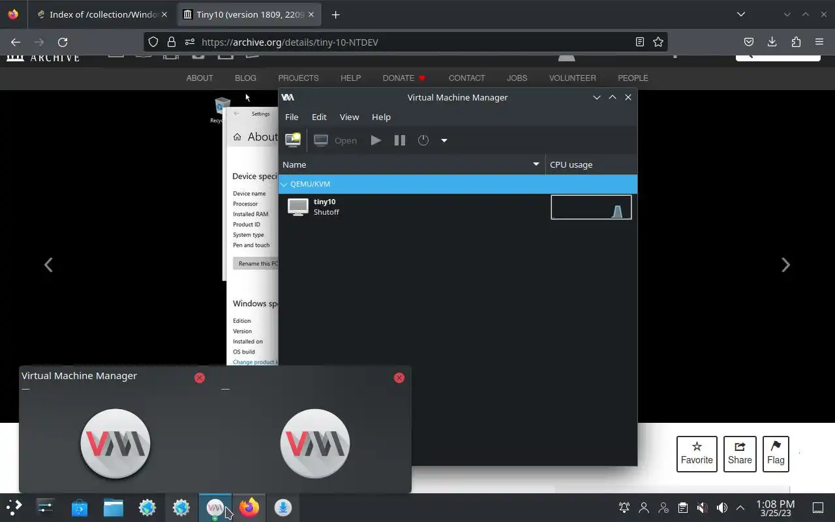Open the Firefox extensions puzzle icon
The image size is (835, 522).
[796, 42]
